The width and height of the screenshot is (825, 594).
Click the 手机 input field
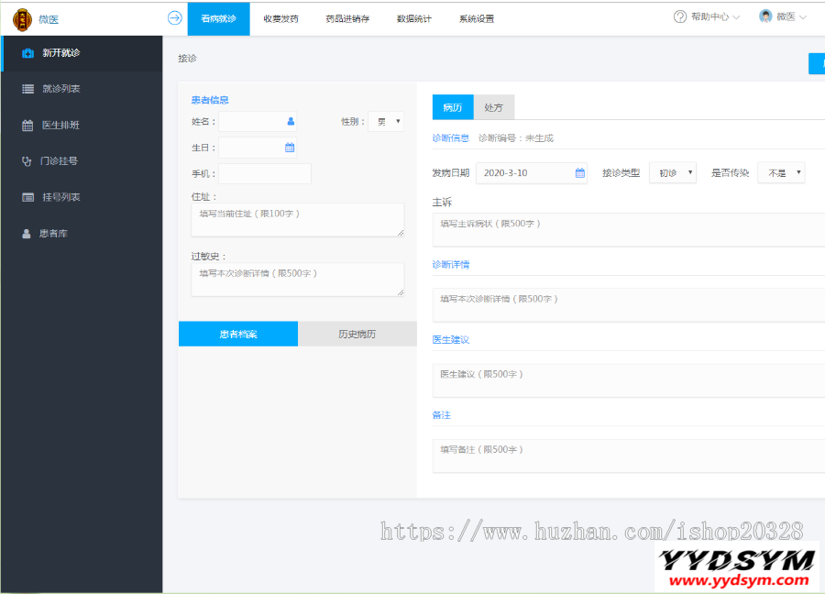pos(265,173)
